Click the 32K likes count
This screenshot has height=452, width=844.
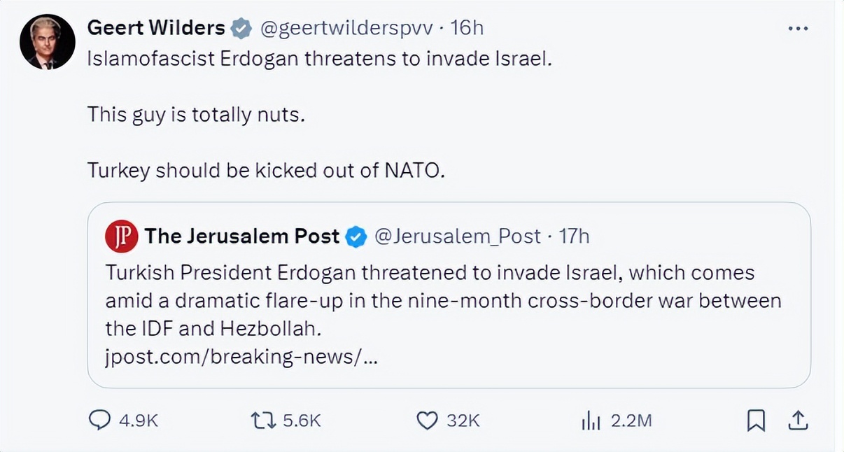[x=463, y=421]
